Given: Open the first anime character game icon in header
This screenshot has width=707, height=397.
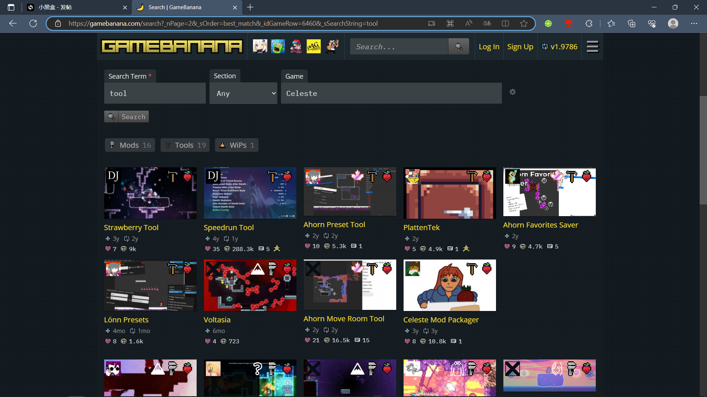Looking at the screenshot, I should pos(260,46).
